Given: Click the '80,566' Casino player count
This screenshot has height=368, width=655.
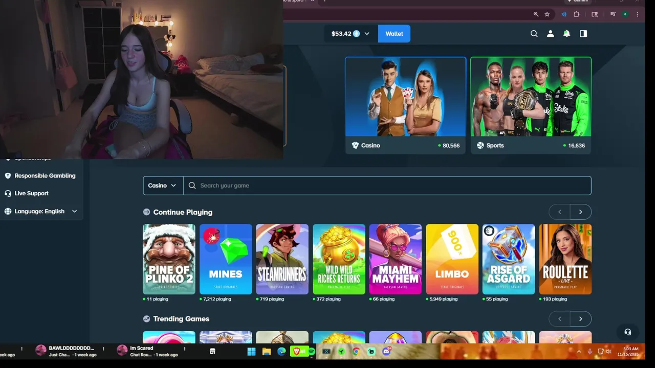Looking at the screenshot, I should pyautogui.click(x=451, y=146).
